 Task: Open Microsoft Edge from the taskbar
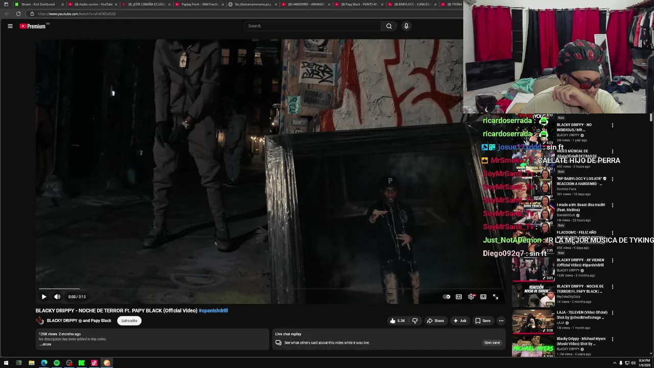point(44,363)
